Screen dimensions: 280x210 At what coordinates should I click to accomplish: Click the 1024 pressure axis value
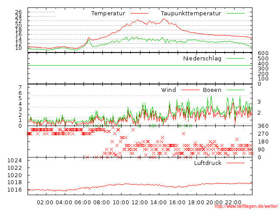[14, 161]
